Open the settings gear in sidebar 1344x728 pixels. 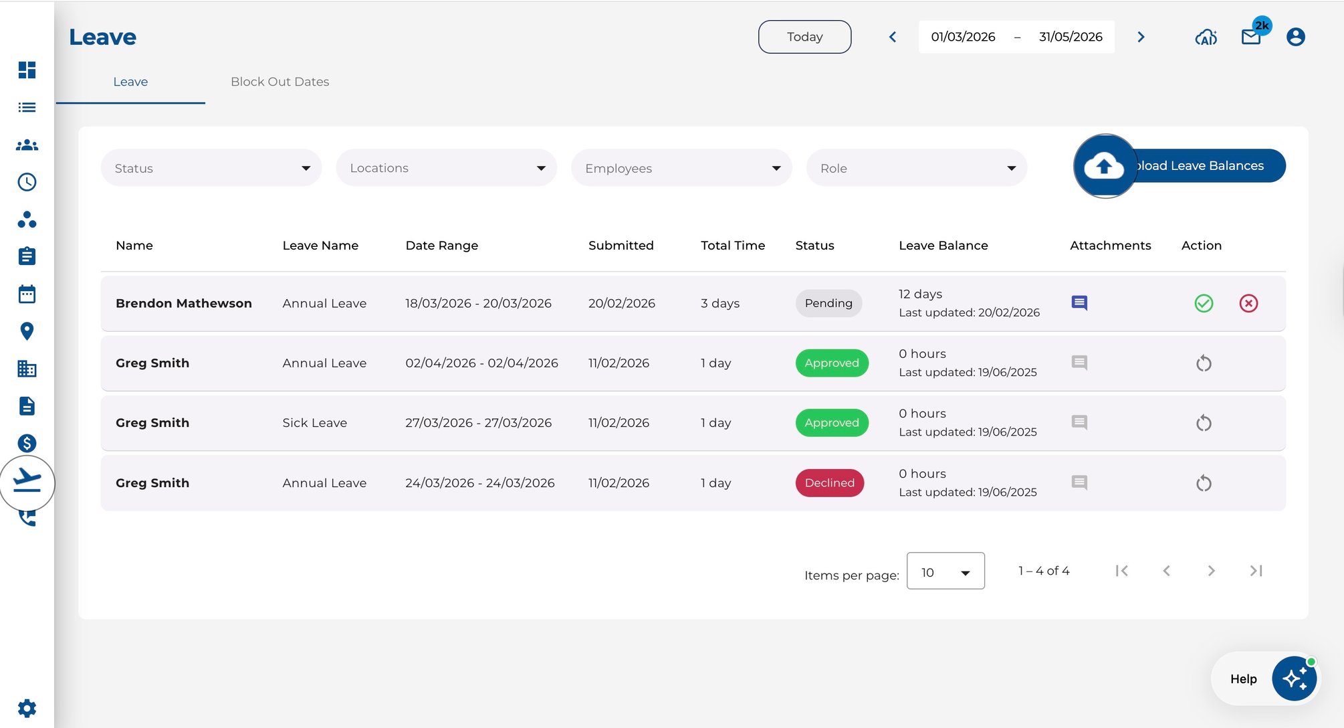pyautogui.click(x=27, y=708)
